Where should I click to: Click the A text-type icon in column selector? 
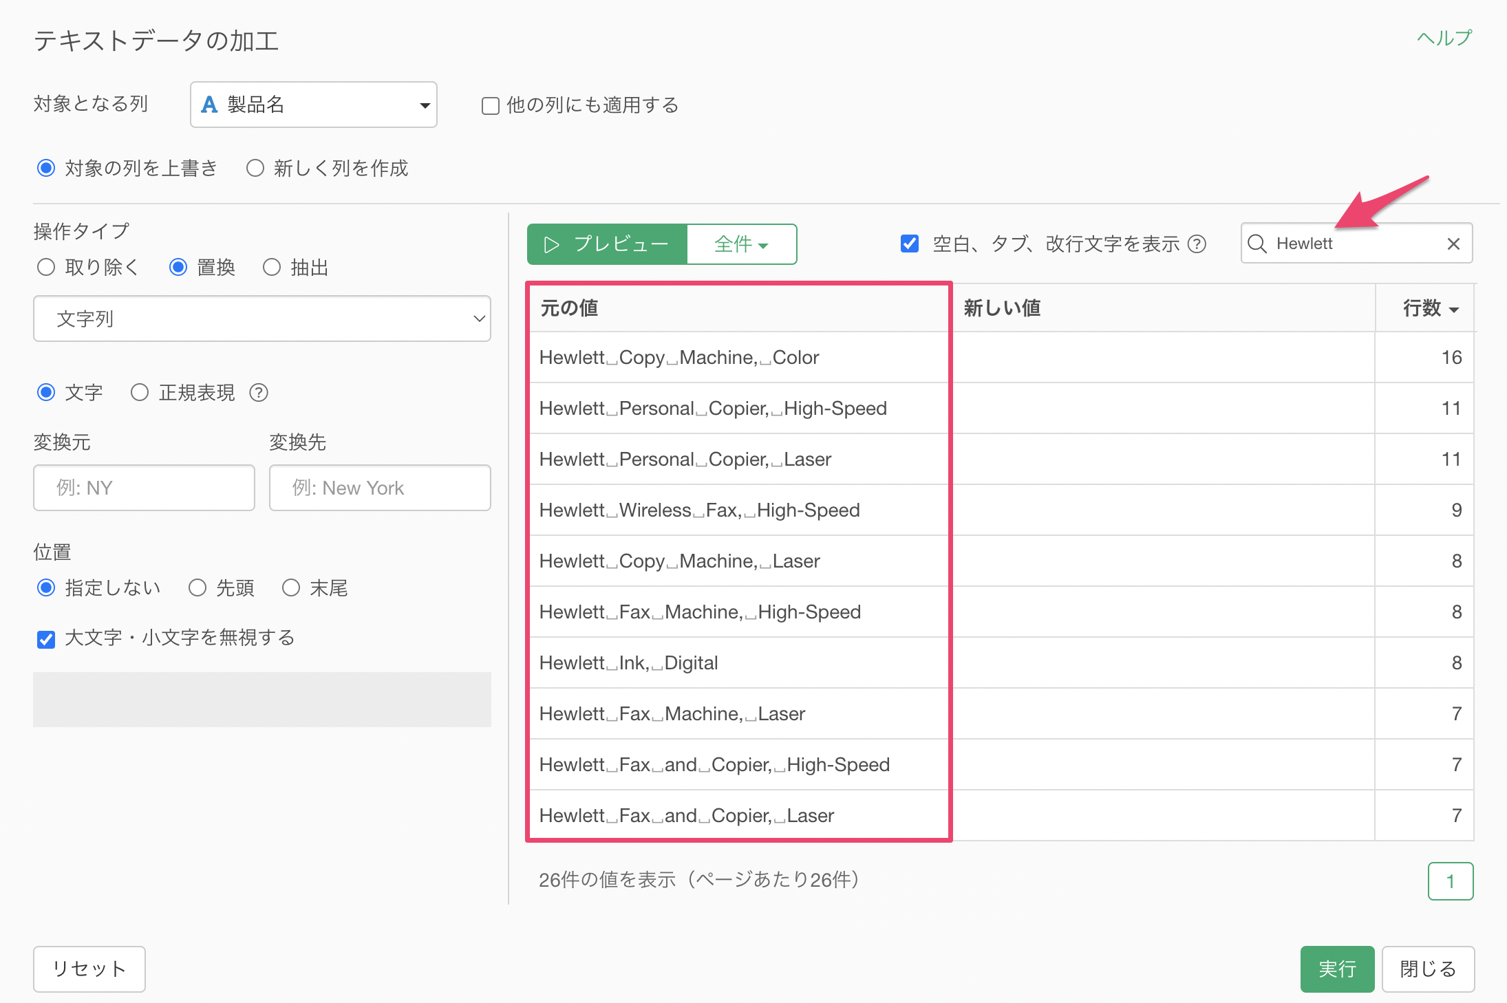(209, 105)
